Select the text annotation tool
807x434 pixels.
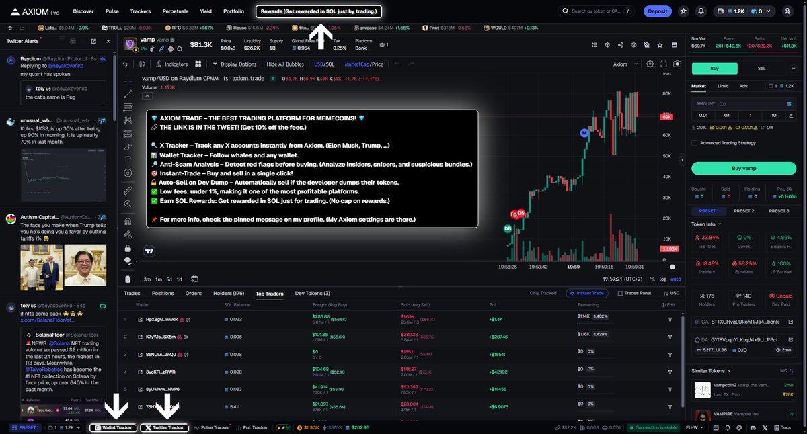point(128,160)
